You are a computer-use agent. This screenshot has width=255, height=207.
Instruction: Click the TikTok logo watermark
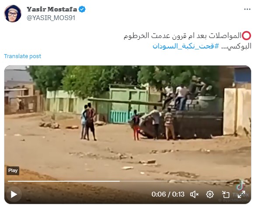point(241,186)
